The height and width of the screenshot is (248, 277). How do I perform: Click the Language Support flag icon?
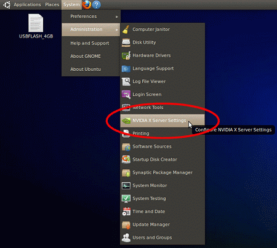[126, 68]
